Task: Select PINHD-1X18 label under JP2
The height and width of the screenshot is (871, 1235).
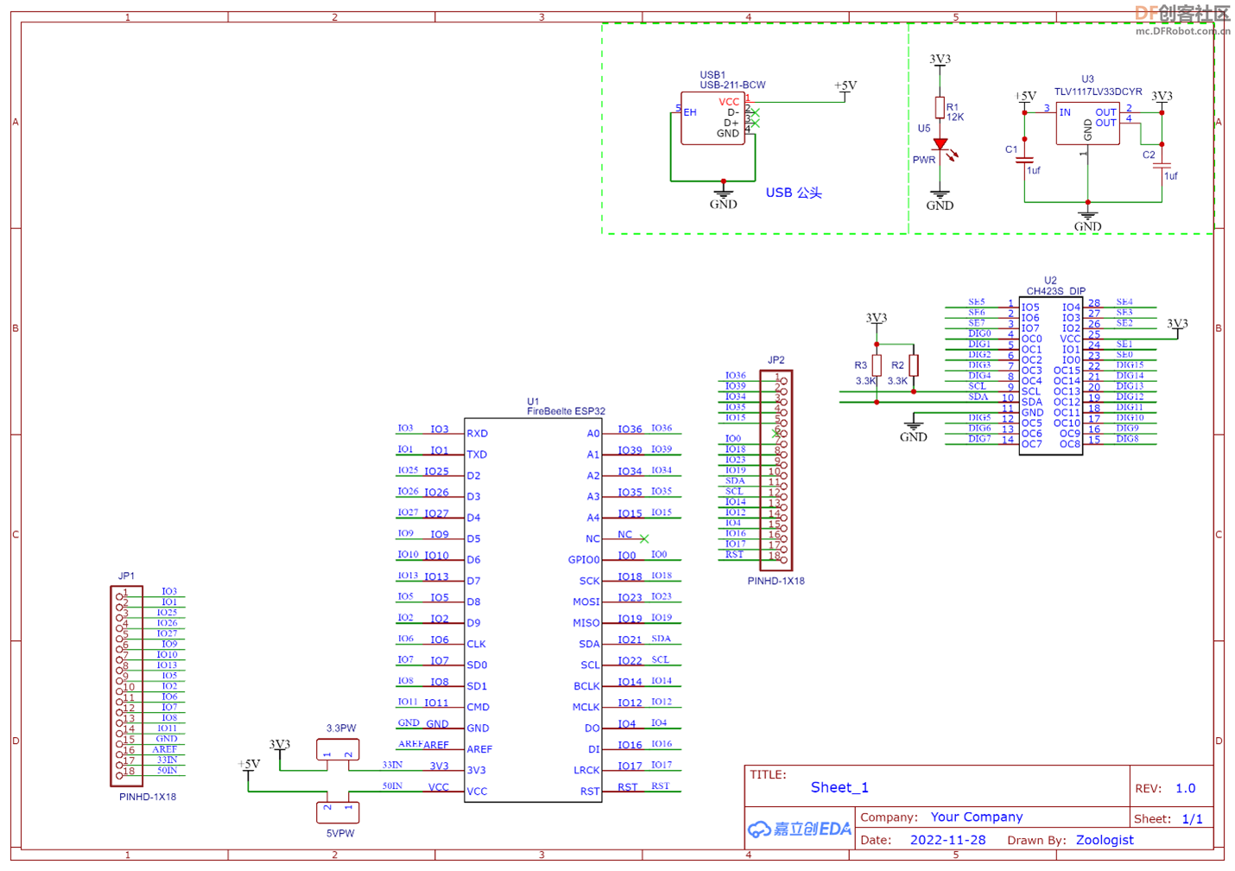Action: 776,581
